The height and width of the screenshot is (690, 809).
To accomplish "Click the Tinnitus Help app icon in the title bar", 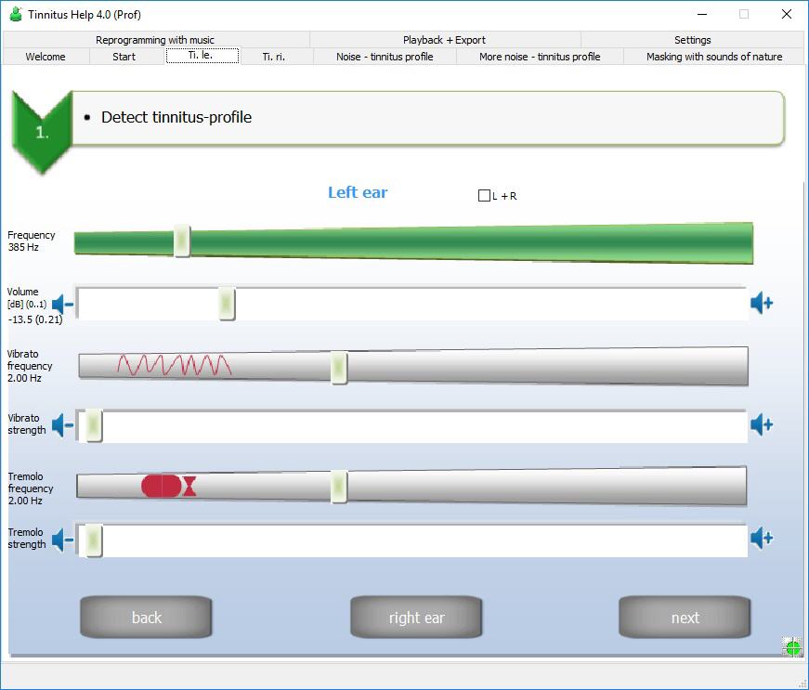I will tap(16, 15).
